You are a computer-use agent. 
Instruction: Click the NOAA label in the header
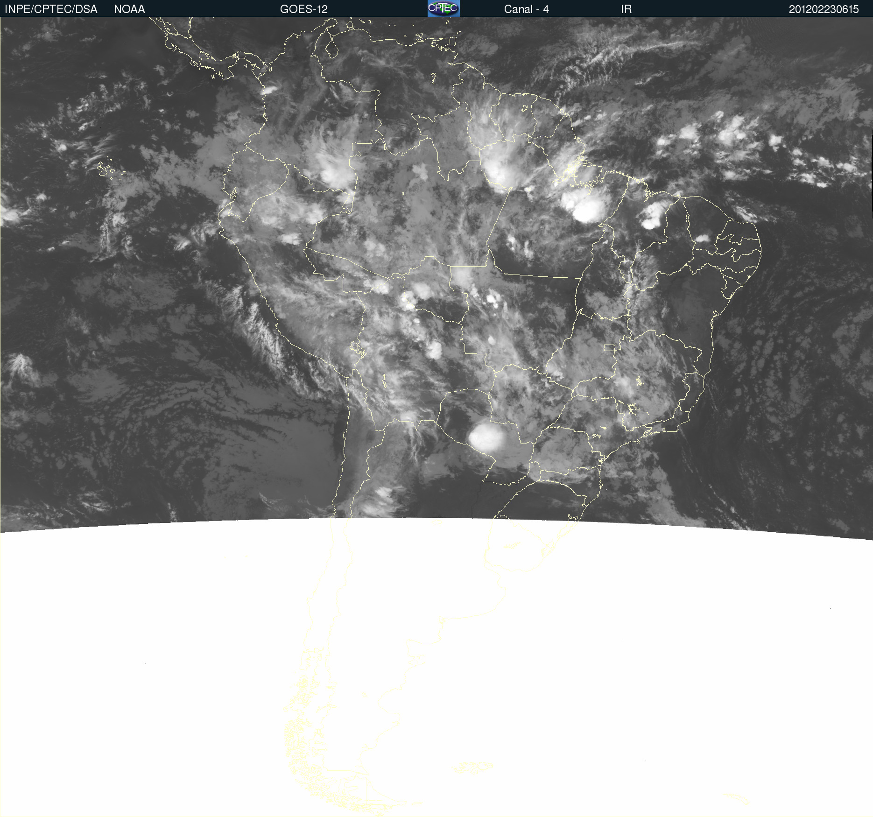[x=129, y=9]
